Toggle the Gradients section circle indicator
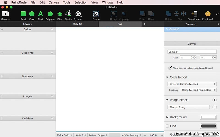220x137 pixels. coord(52,53)
